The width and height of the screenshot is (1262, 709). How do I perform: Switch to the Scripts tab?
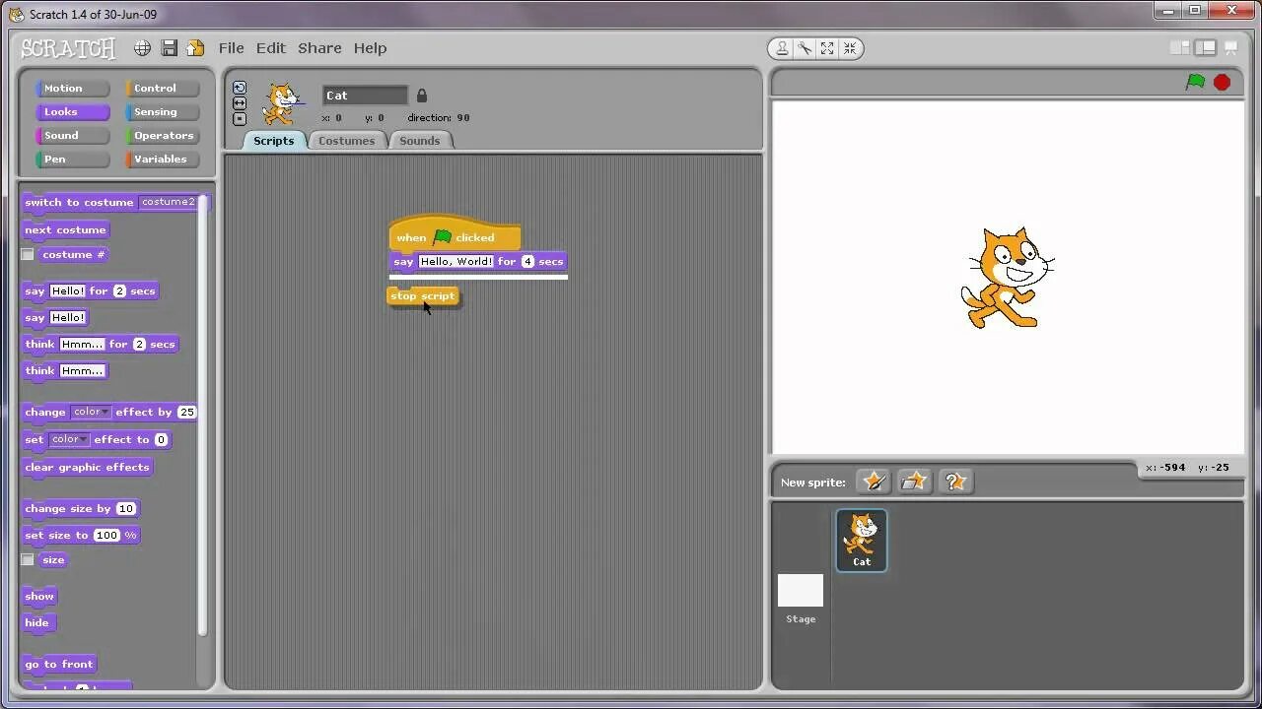tap(273, 141)
